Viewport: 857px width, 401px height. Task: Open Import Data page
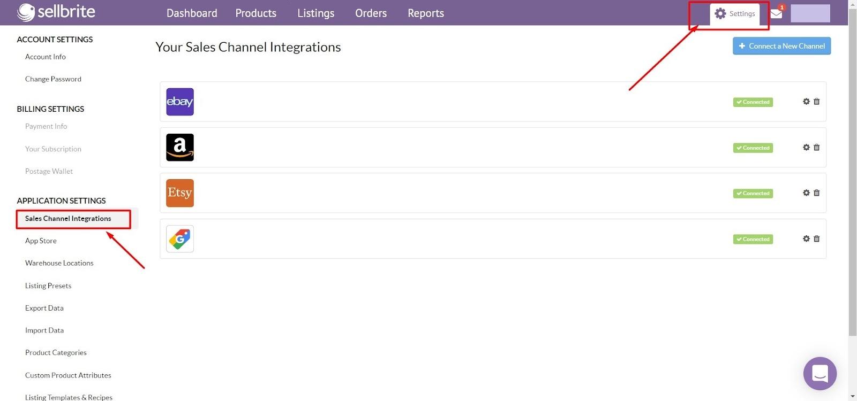coord(44,330)
